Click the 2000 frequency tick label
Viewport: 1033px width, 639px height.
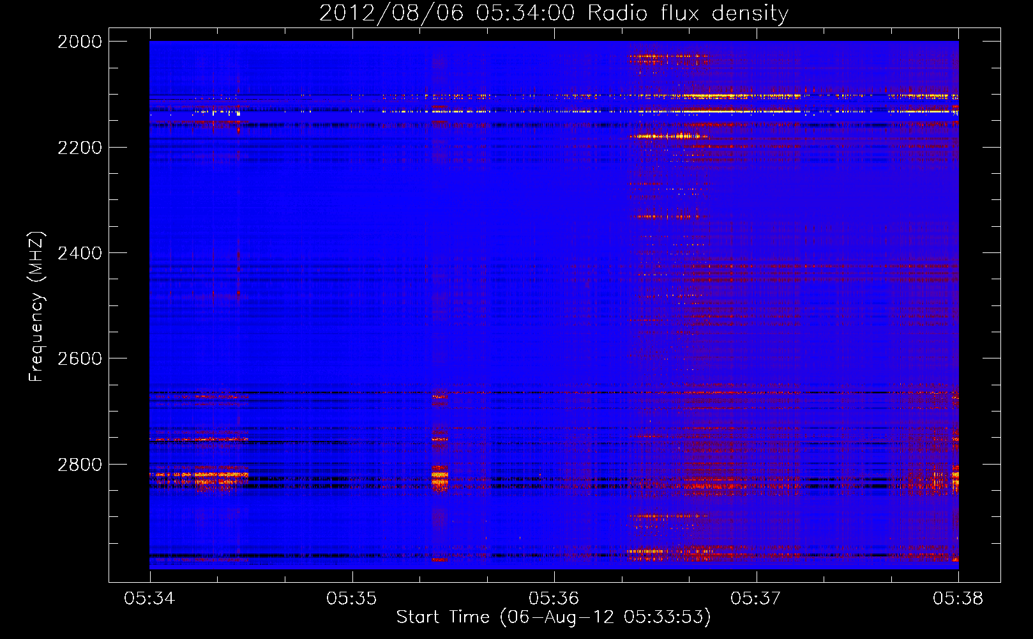pos(80,42)
